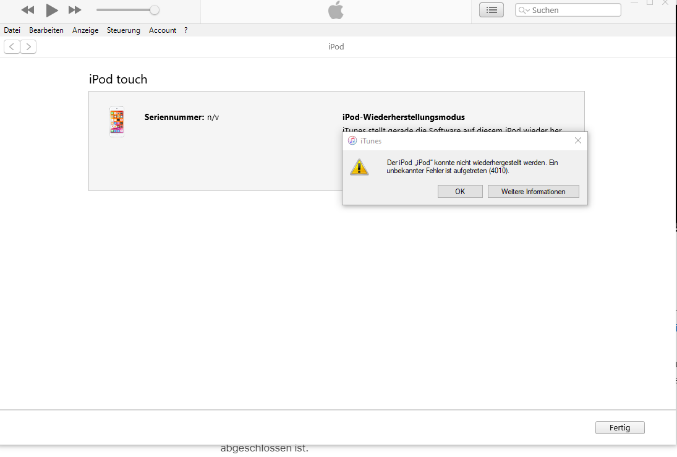Go back with the left arrow
This screenshot has width=677, height=457.
click(x=12, y=46)
